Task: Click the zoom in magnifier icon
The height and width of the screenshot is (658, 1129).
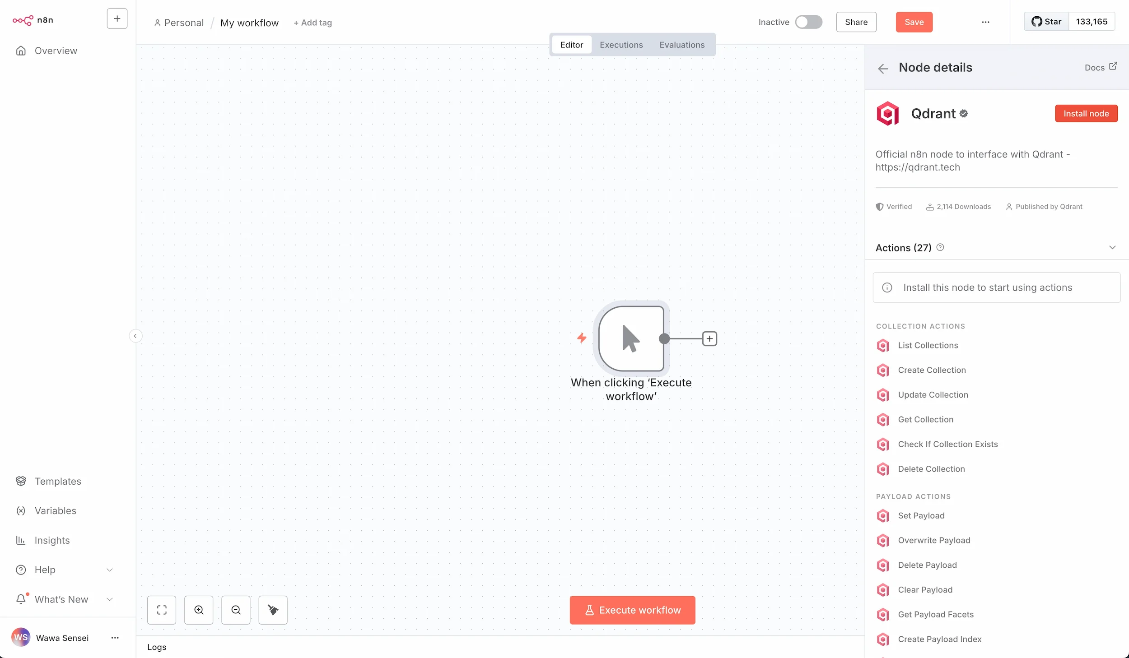Action: (x=199, y=610)
